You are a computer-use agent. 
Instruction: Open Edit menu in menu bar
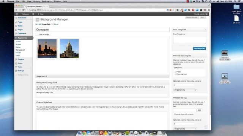point(23,1)
